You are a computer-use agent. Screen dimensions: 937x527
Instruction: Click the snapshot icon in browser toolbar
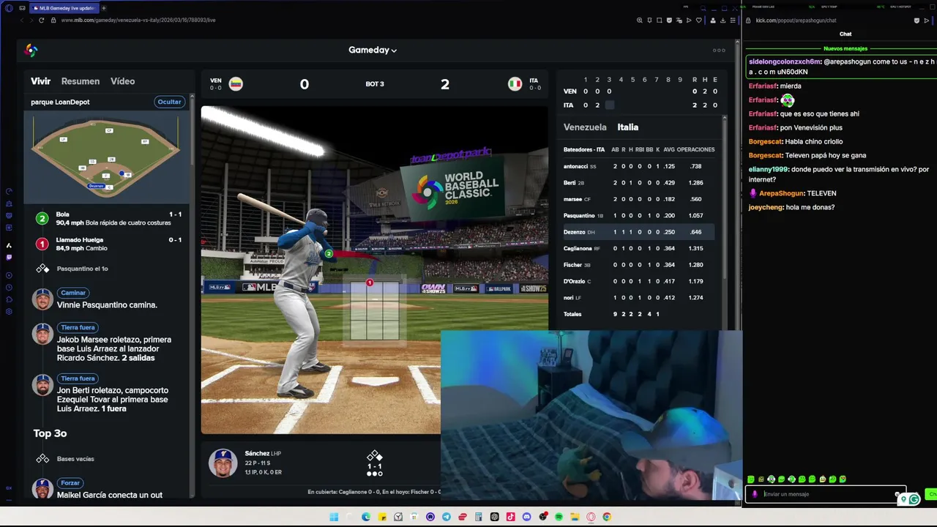(660, 20)
